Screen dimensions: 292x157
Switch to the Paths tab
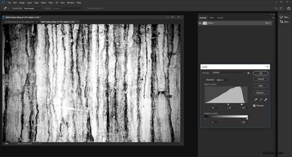(212, 18)
